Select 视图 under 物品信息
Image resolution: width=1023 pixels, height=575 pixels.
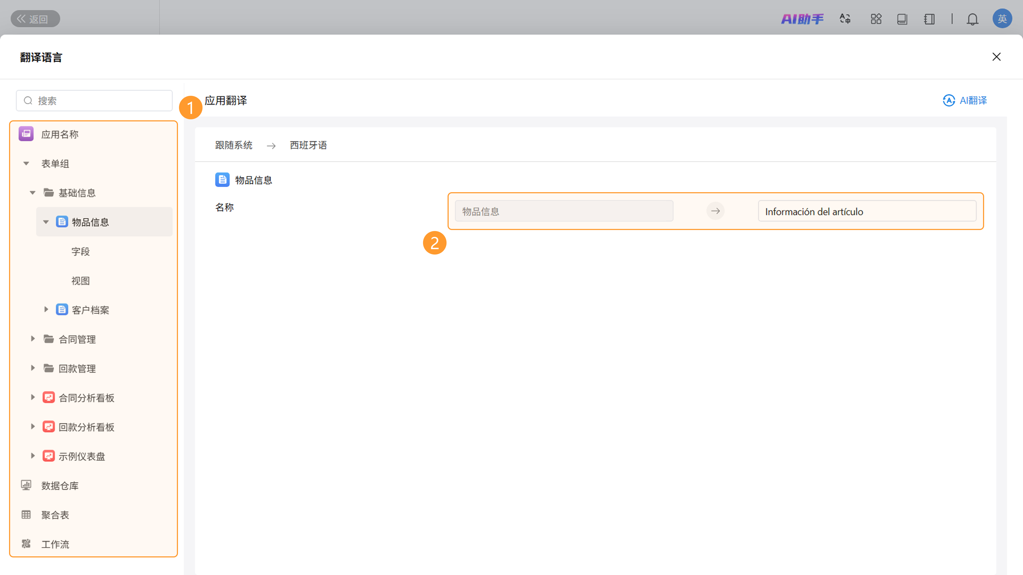tap(81, 281)
